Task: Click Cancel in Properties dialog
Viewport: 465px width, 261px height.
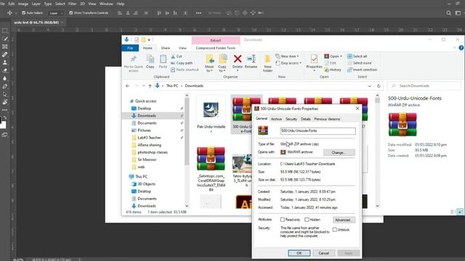Action: coord(323,253)
